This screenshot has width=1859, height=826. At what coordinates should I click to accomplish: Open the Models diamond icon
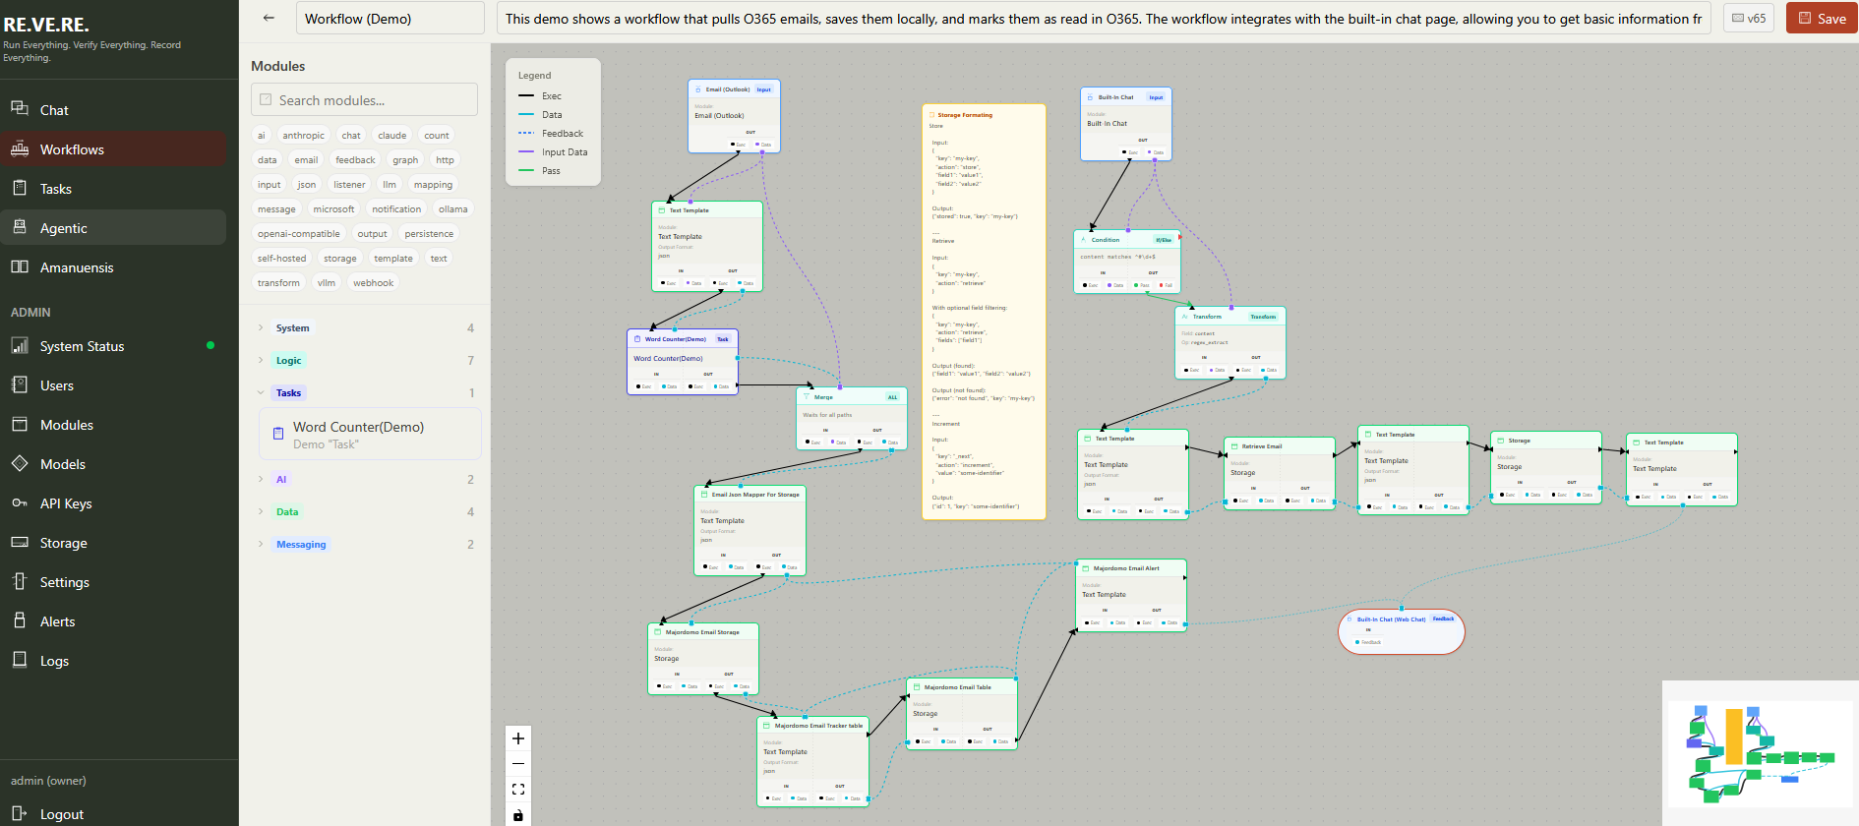tap(20, 463)
